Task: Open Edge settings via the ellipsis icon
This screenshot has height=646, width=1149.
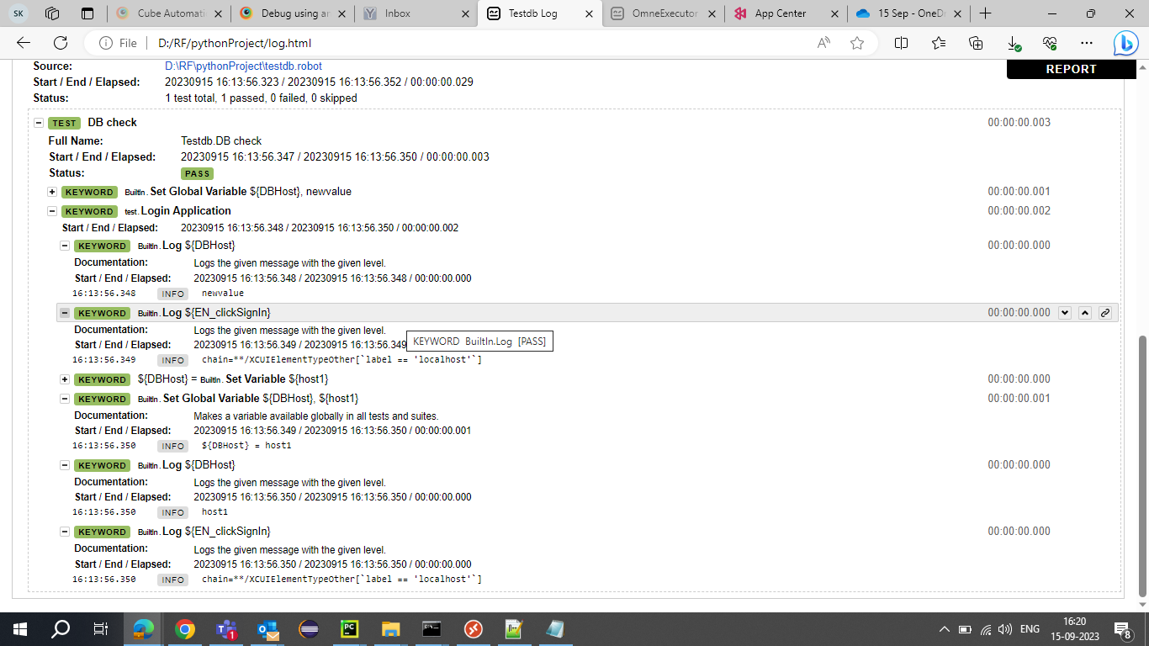Action: [1087, 43]
